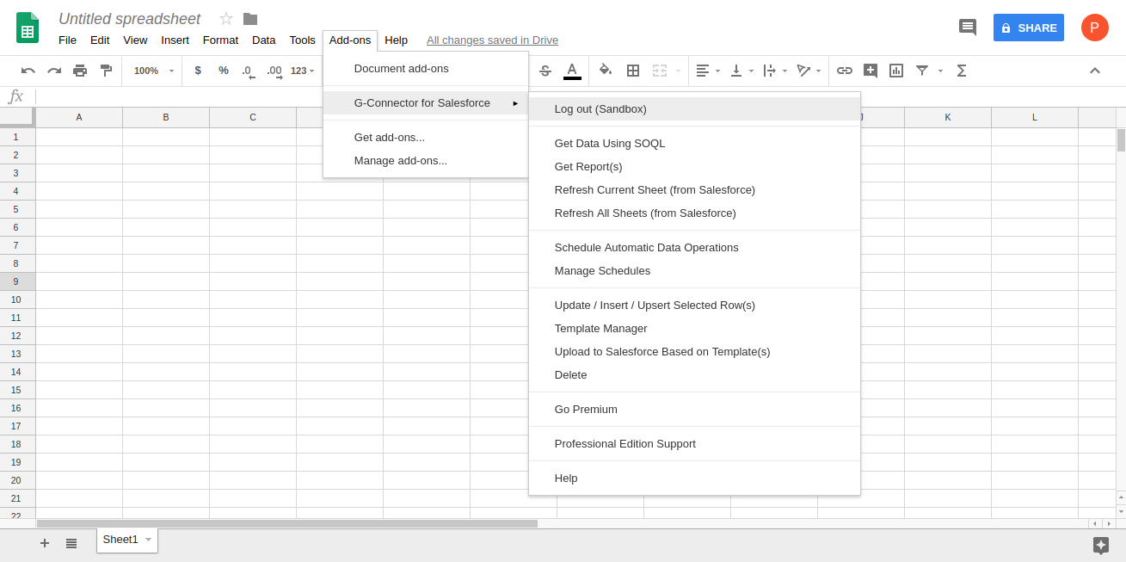Choose Template Manager from the submenu
This screenshot has height=562, width=1126.
pos(600,328)
